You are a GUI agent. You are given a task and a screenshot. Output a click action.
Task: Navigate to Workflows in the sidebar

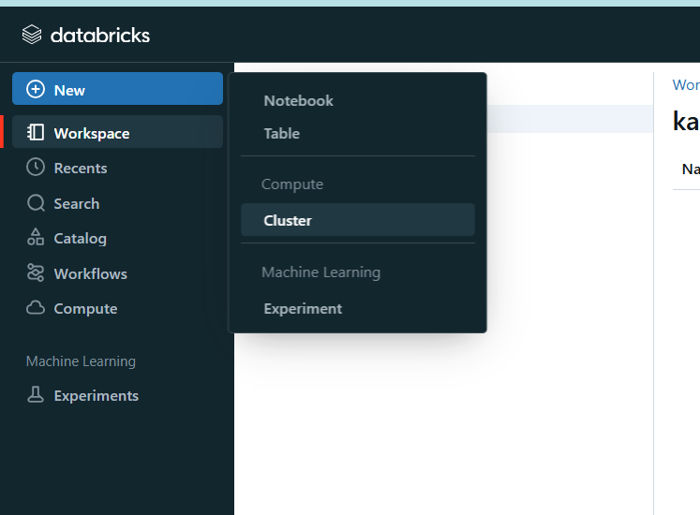click(91, 273)
